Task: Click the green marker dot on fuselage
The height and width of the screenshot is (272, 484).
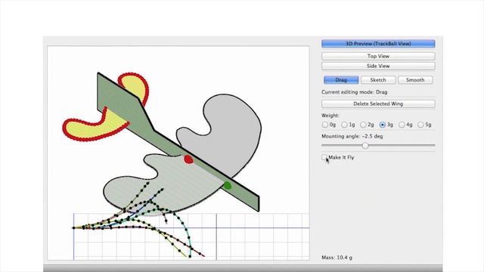Action: point(228,186)
